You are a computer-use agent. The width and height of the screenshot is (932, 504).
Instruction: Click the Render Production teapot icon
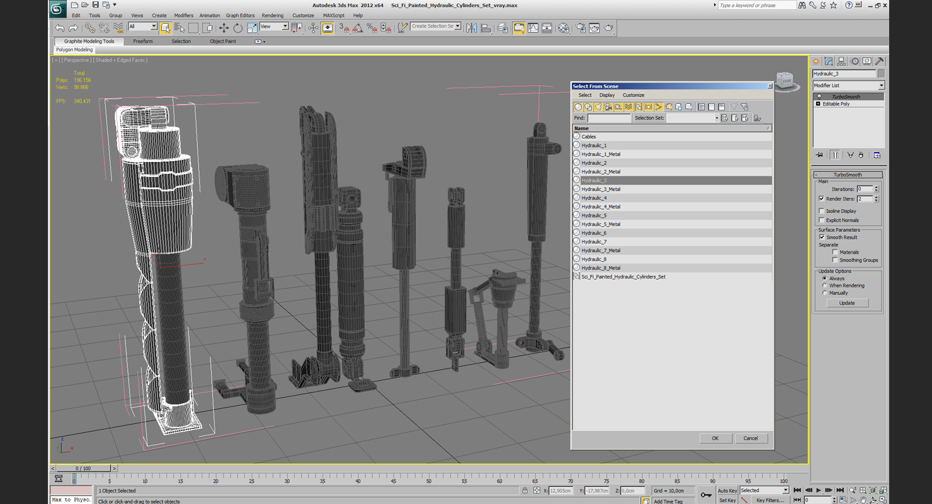coord(608,28)
